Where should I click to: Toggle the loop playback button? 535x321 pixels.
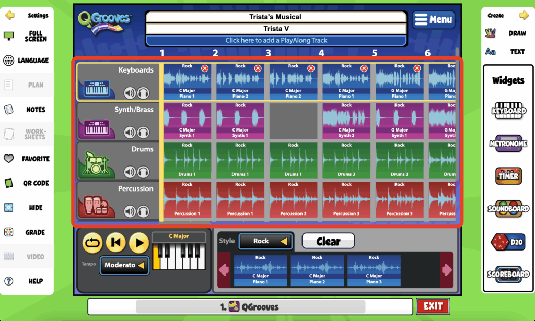tap(93, 243)
